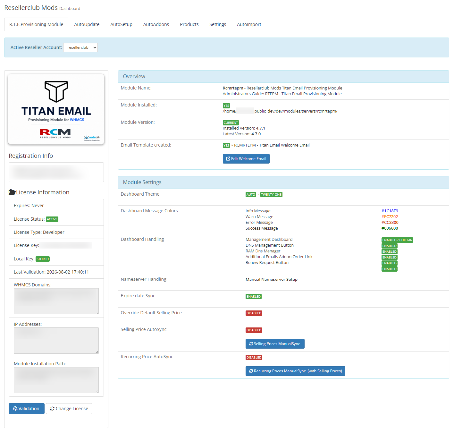Click the Module Installation Path textarea
Screen dimensions: 454x432
point(56,380)
